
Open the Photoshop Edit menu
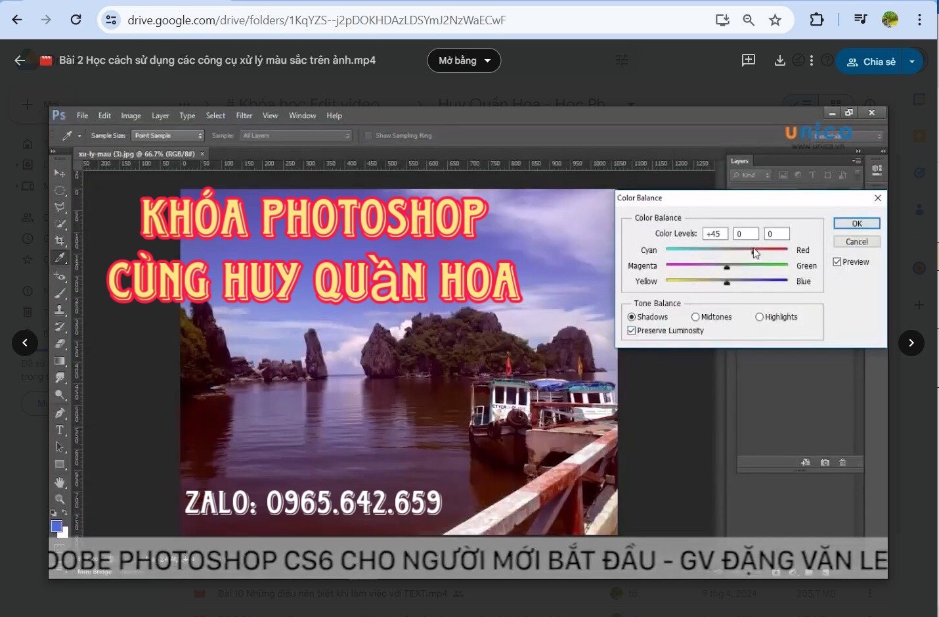click(x=104, y=116)
